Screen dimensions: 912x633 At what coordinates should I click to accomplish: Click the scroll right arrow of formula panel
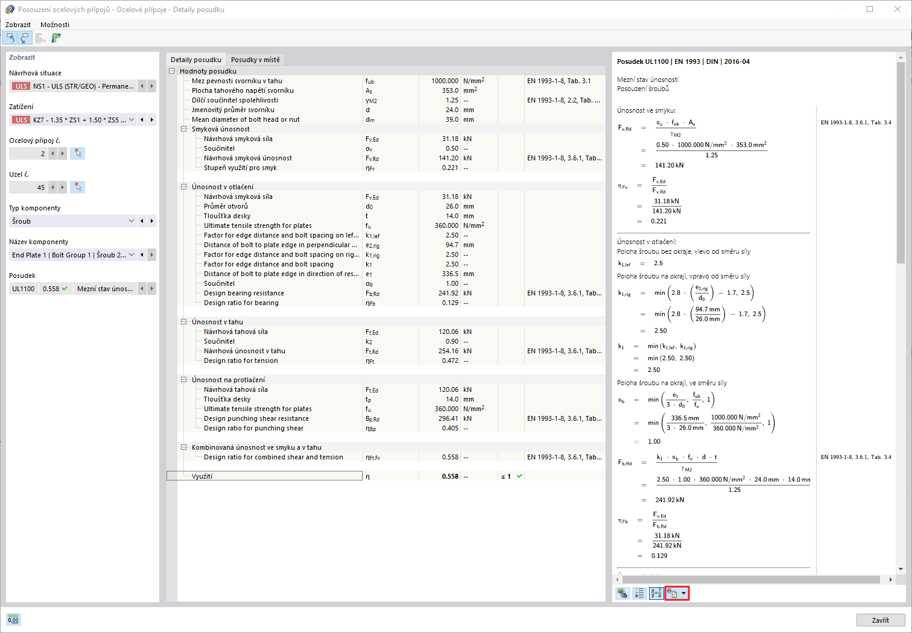(x=891, y=580)
